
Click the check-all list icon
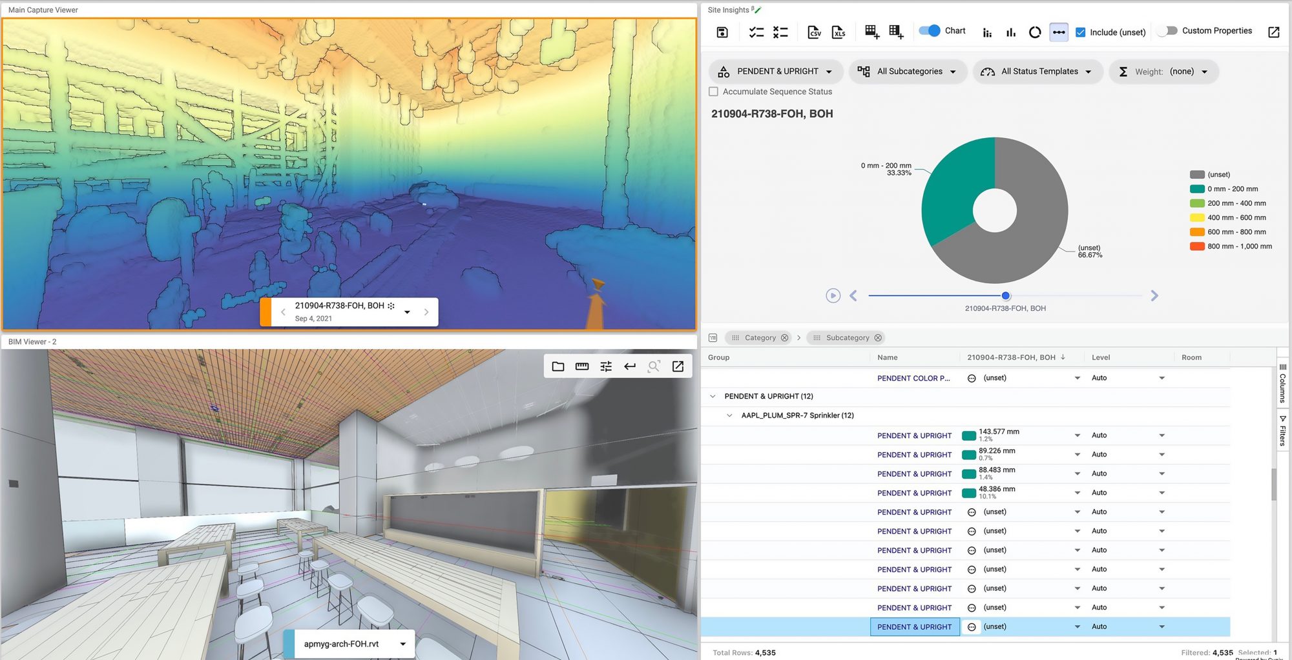(x=756, y=32)
